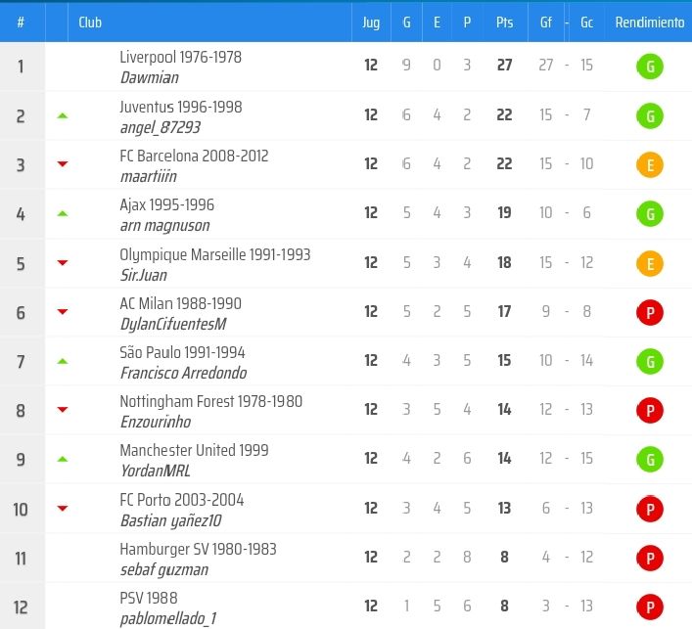Open Hamburger SV 1980-1983 team link
The image size is (692, 629).
coord(197,549)
